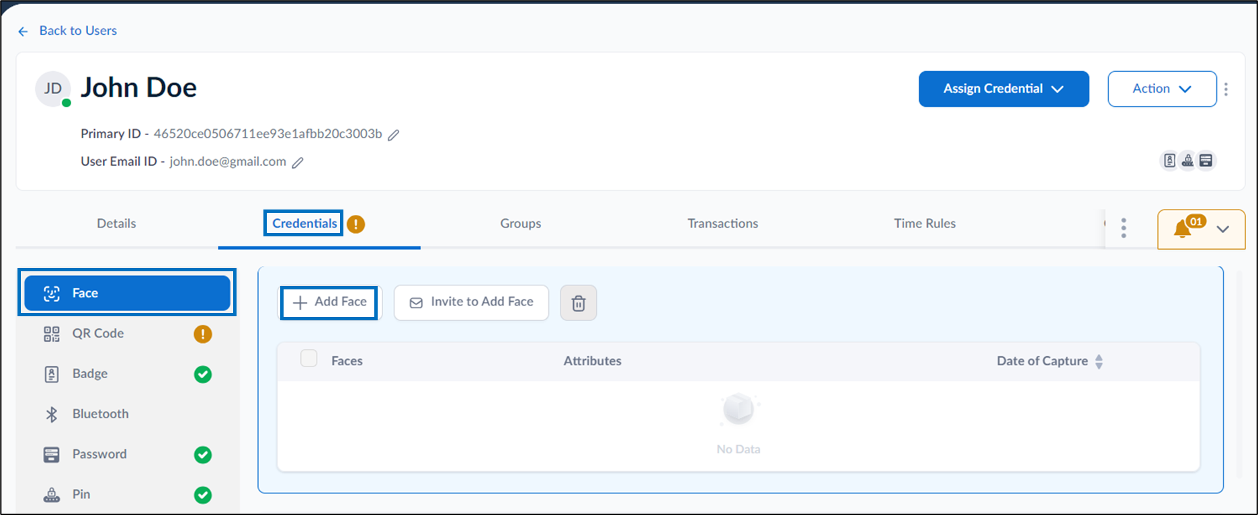Screen dimensions: 1258x515
Task: Click the Attributes column header
Action: click(592, 361)
